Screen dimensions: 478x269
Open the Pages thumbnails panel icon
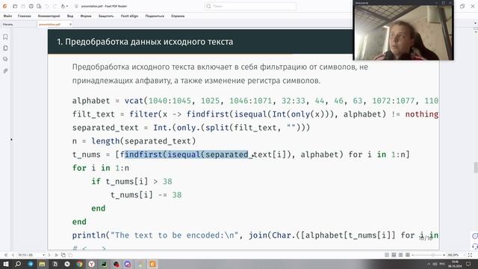pos(5,48)
